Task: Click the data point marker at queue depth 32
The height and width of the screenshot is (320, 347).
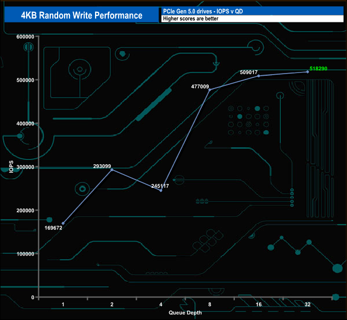Action: coord(307,72)
